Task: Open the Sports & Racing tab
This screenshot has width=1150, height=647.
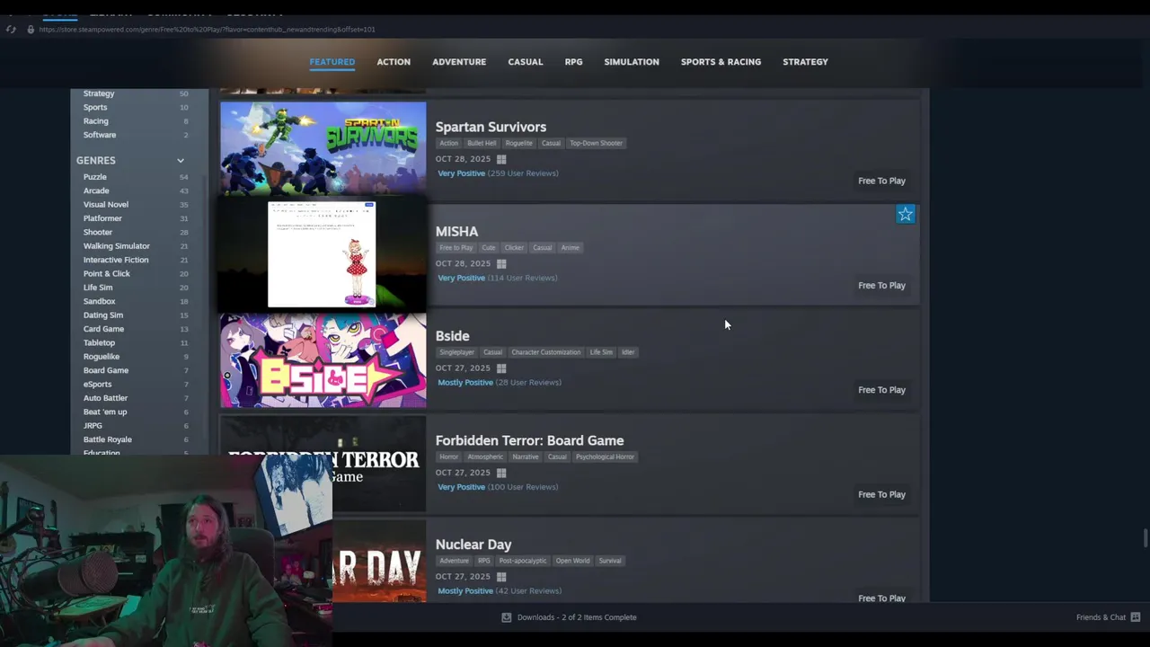Action: [x=721, y=62]
